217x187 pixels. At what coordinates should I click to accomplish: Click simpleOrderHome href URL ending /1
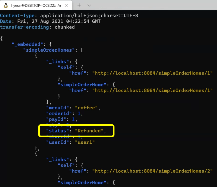click(152, 90)
